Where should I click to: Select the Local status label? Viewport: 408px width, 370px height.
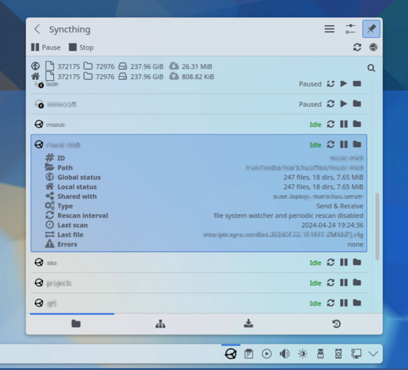coord(77,187)
